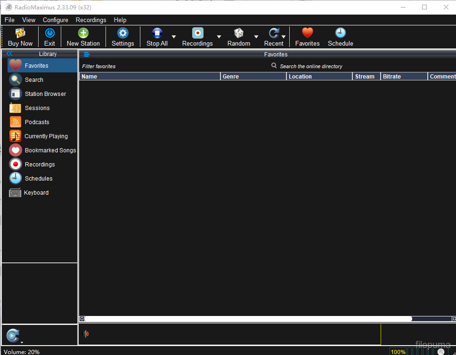Click the Exit power icon
This screenshot has width=456, height=355.
[49, 33]
